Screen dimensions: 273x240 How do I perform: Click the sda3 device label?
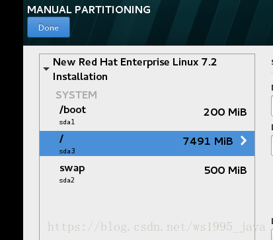tap(67, 151)
